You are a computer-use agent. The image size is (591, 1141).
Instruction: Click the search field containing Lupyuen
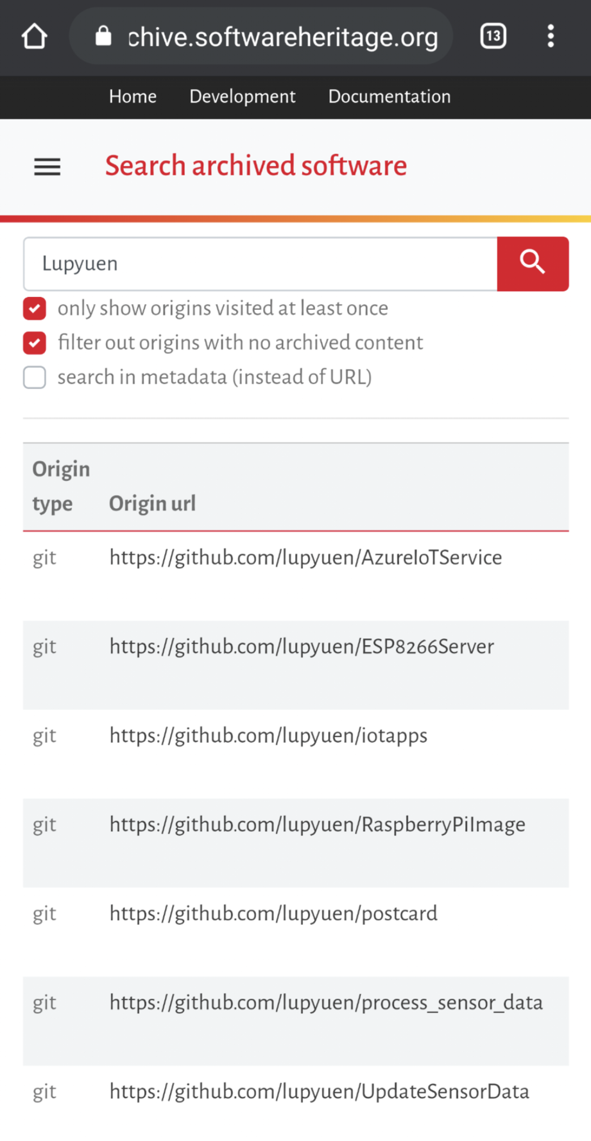click(x=260, y=264)
